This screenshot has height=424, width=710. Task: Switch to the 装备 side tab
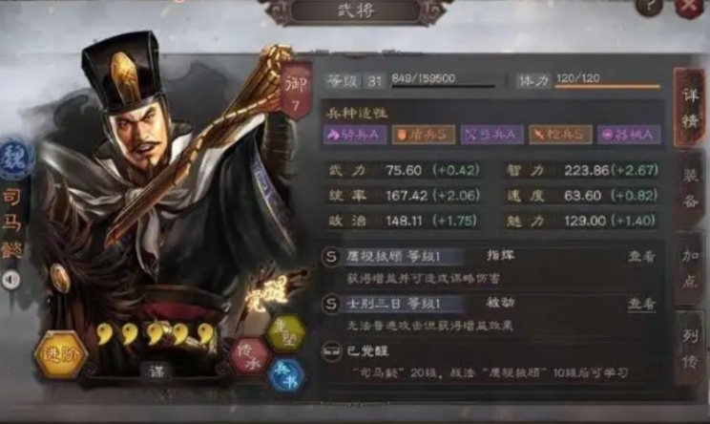(x=690, y=189)
